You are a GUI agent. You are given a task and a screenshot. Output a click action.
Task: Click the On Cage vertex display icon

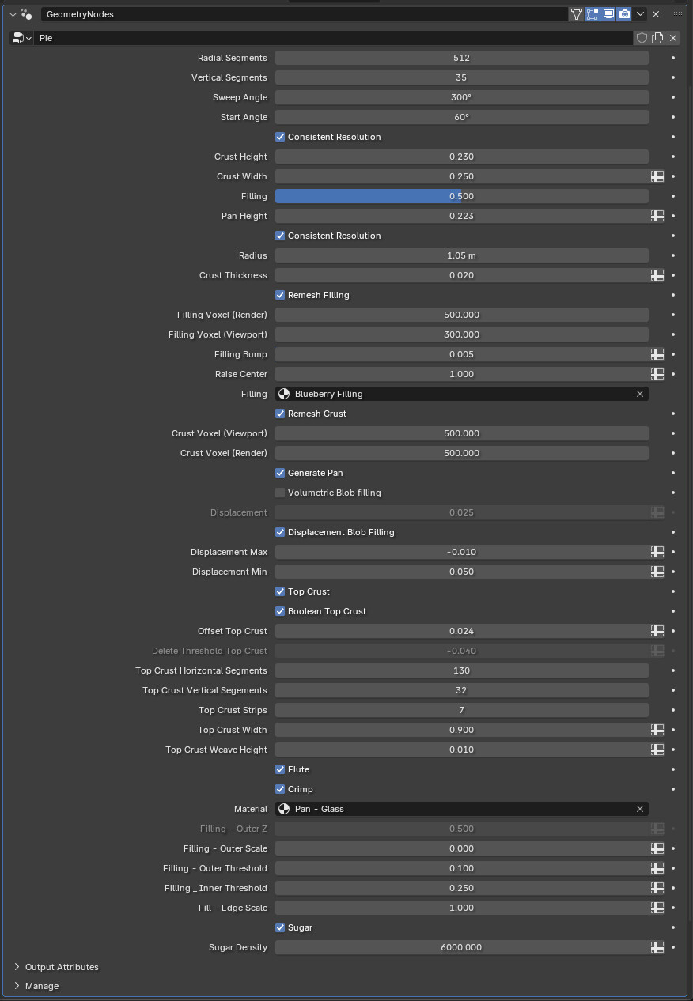point(576,14)
